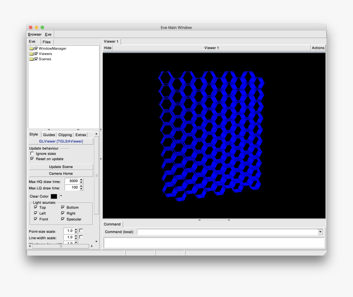Click the vertical scrollbar thumb in editor
The height and width of the screenshot is (297, 353).
(96, 175)
